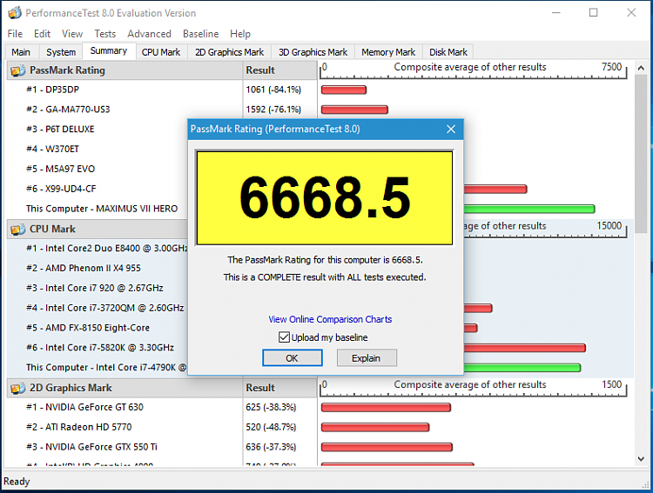This screenshot has height=493, width=653.
Task: Open the File menu
Action: point(15,34)
